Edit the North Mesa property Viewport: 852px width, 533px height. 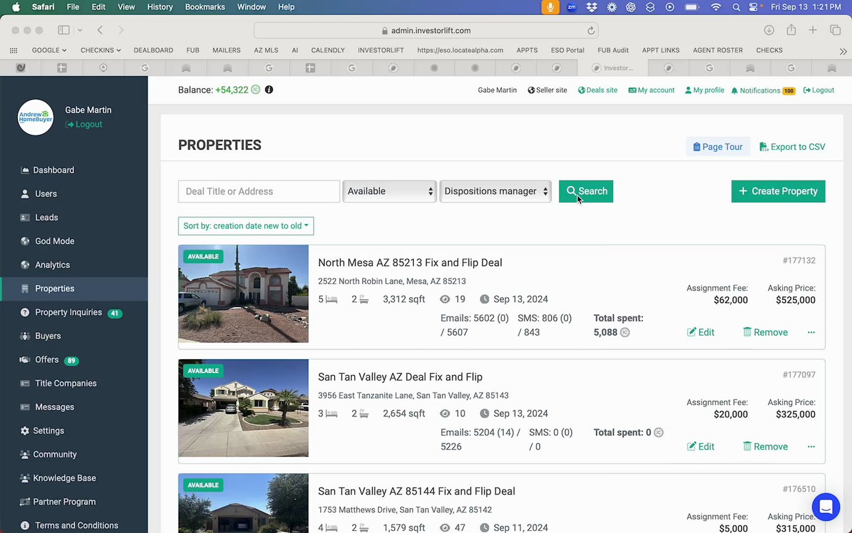(x=701, y=332)
